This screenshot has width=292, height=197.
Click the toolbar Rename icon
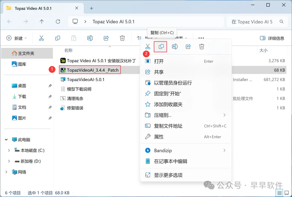90,38
